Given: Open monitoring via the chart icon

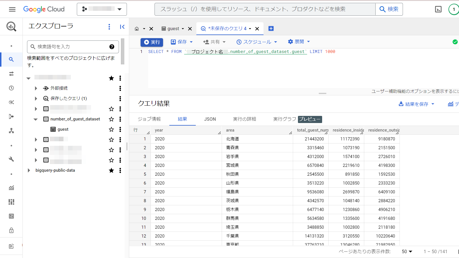Looking at the screenshot, I should 11,188.
